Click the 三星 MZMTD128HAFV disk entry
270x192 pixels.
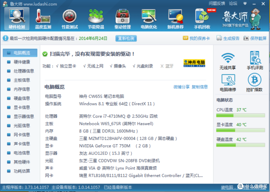[x=128, y=139]
